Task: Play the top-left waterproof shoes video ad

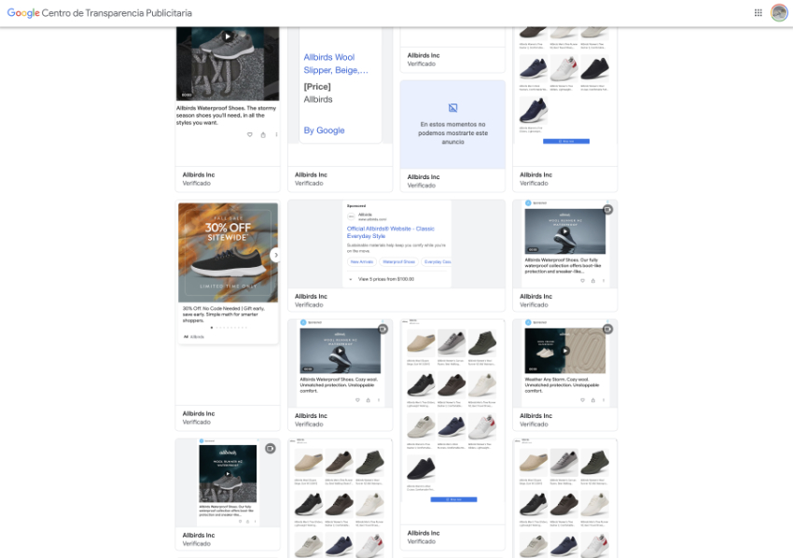Action: (x=228, y=37)
